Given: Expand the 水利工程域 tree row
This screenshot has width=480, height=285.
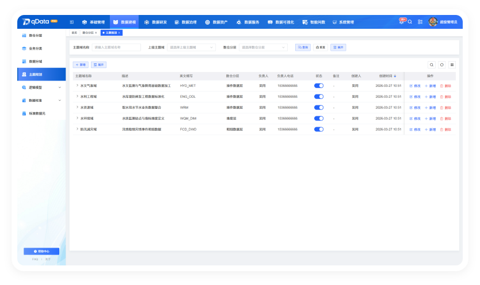Looking at the screenshot, I should (77, 96).
